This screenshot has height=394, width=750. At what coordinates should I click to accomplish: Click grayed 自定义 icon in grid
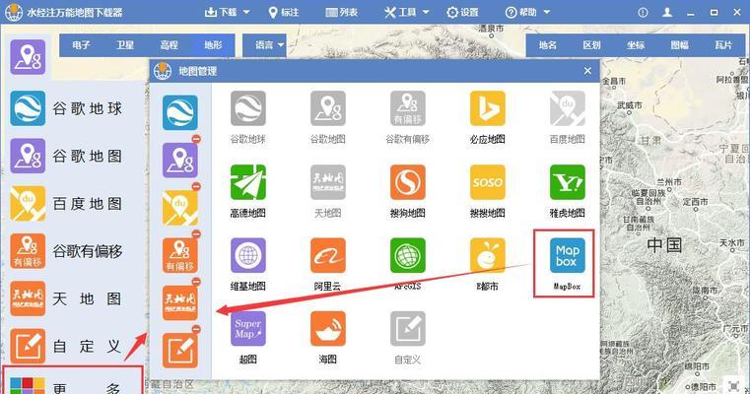click(x=408, y=328)
